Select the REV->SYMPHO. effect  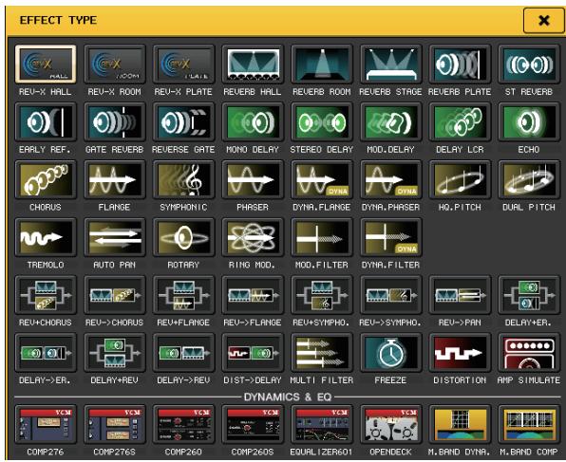tap(390, 295)
